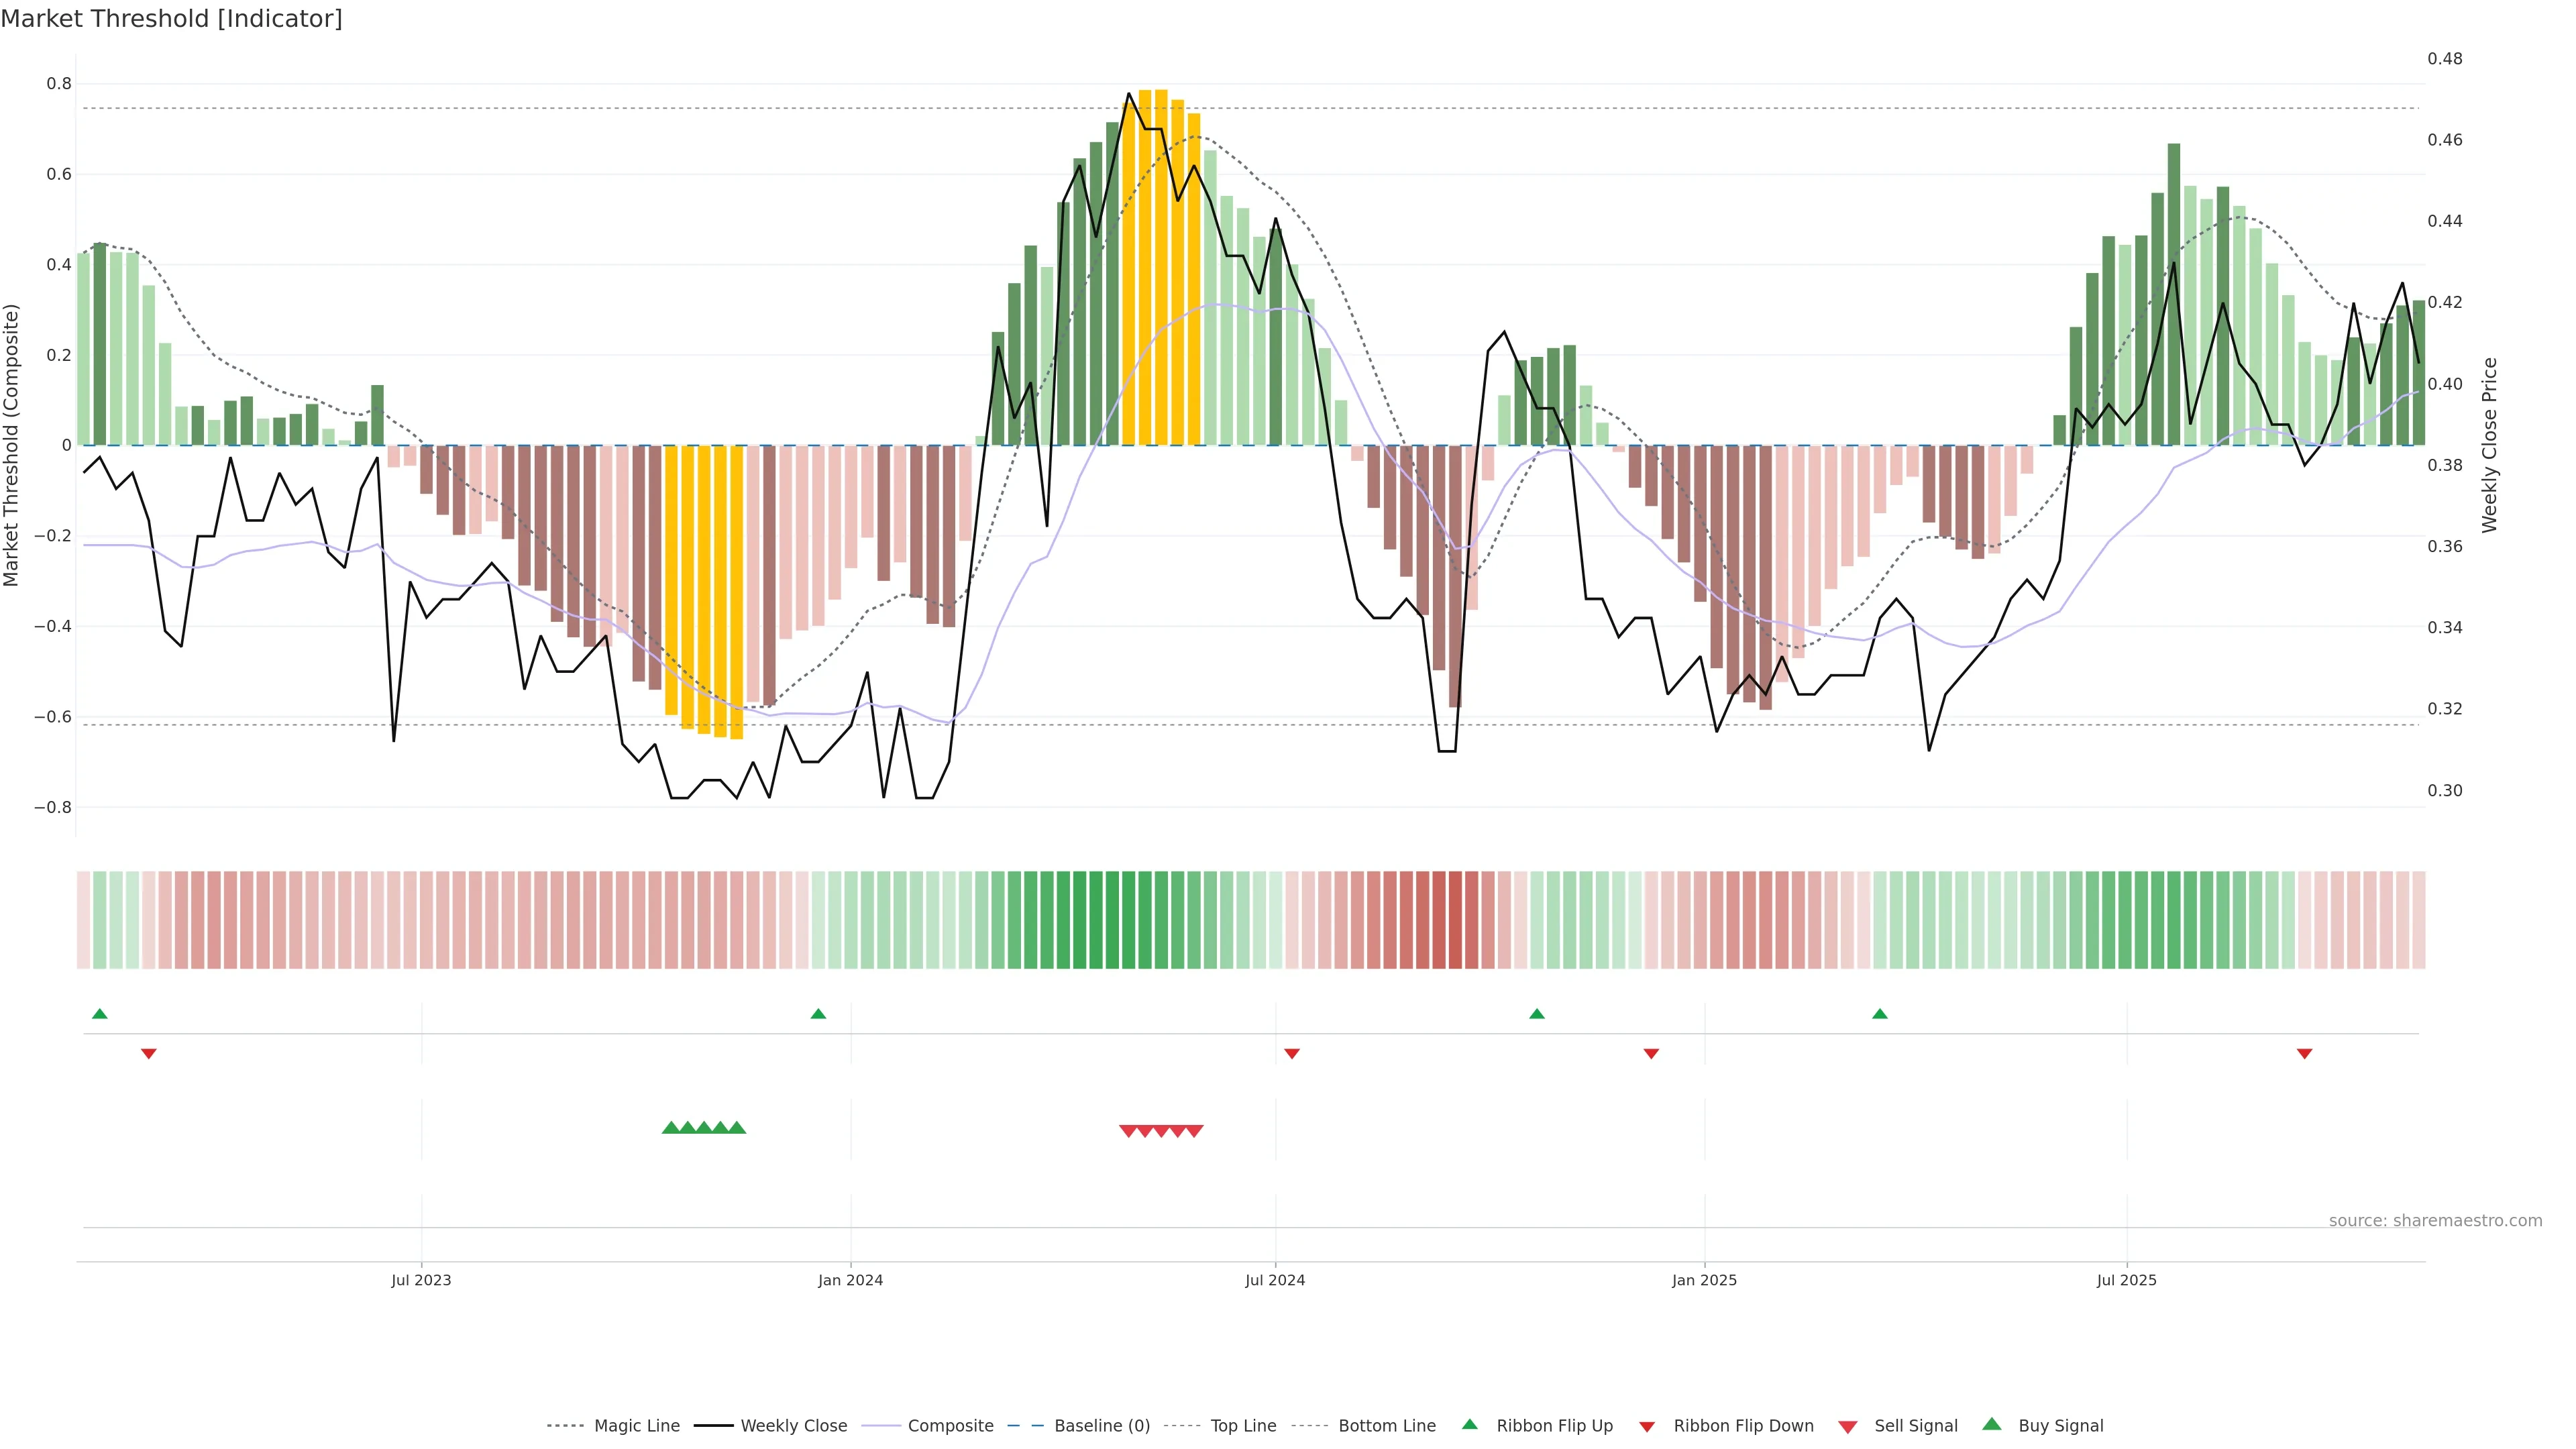The image size is (2576, 1449).
Task: Toggle Magic Line legend entry
Action: (x=636, y=1426)
